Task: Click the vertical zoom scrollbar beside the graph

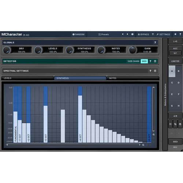Action: [x=154, y=109]
